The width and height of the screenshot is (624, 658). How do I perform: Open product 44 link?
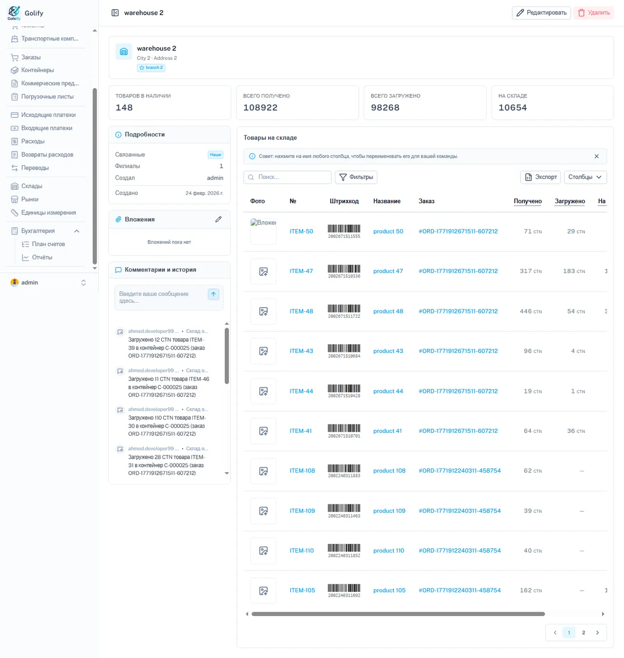tap(388, 391)
